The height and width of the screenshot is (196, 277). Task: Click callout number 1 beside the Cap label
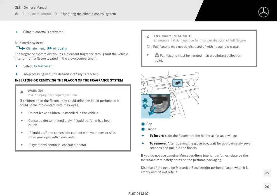pyautogui.click(x=143, y=124)
